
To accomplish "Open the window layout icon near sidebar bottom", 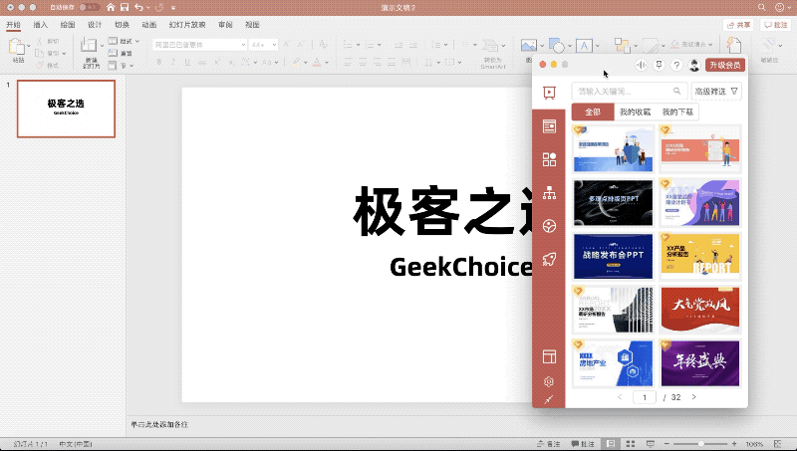I will tap(549, 357).
